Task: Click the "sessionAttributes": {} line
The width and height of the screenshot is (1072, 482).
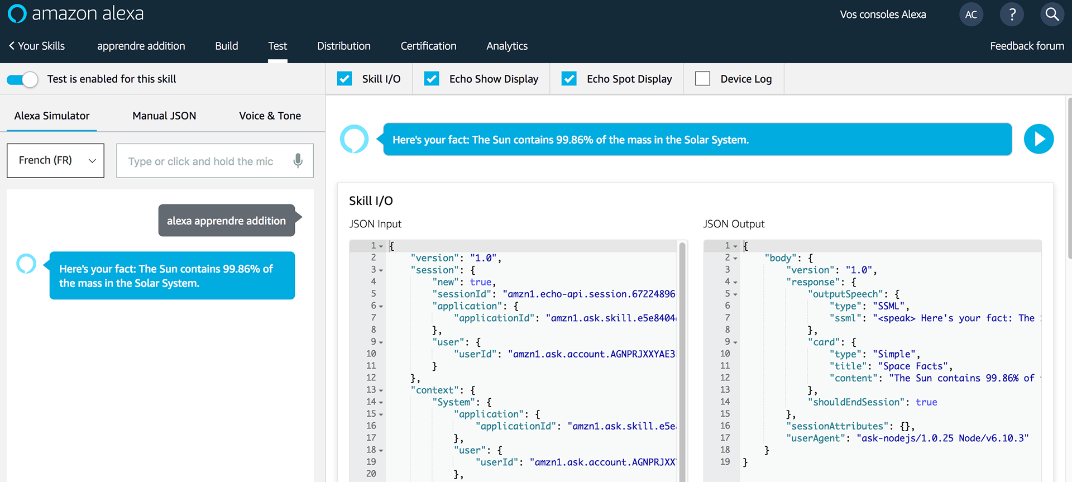Action: point(850,426)
